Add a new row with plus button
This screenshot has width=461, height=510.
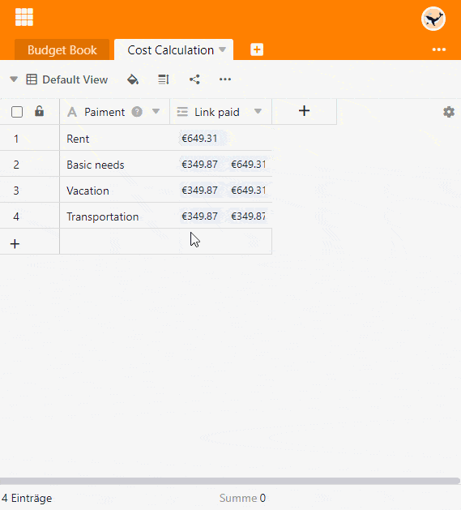tap(15, 243)
